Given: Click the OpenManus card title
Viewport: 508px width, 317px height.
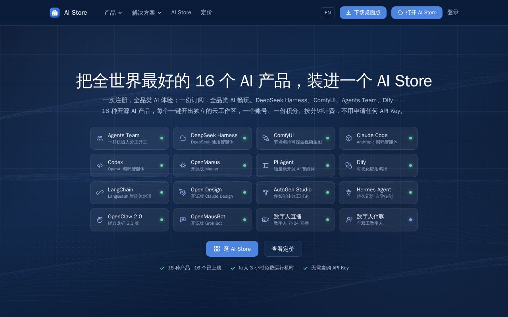Looking at the screenshot, I should tap(206, 162).
